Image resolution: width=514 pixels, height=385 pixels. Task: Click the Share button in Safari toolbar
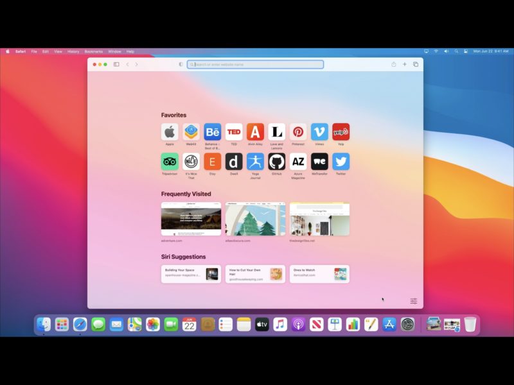[x=394, y=64]
